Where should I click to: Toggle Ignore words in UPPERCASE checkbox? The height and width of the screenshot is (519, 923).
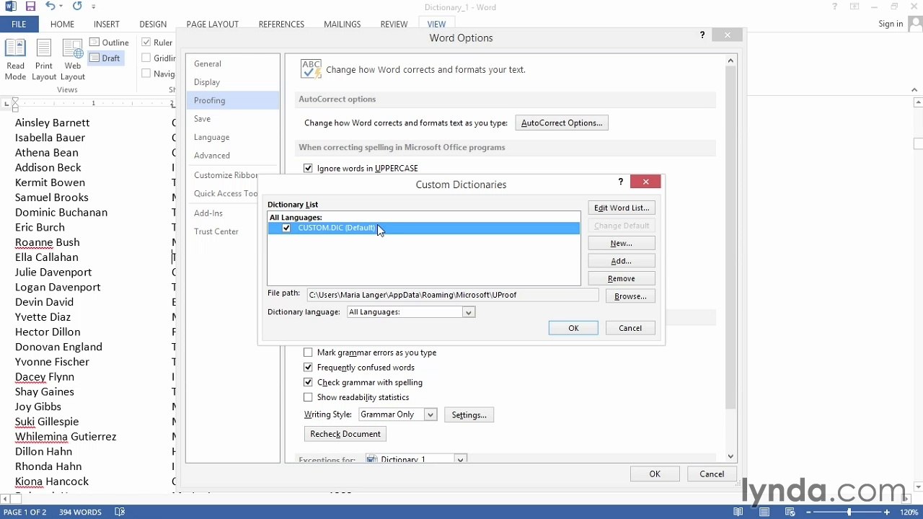point(308,168)
